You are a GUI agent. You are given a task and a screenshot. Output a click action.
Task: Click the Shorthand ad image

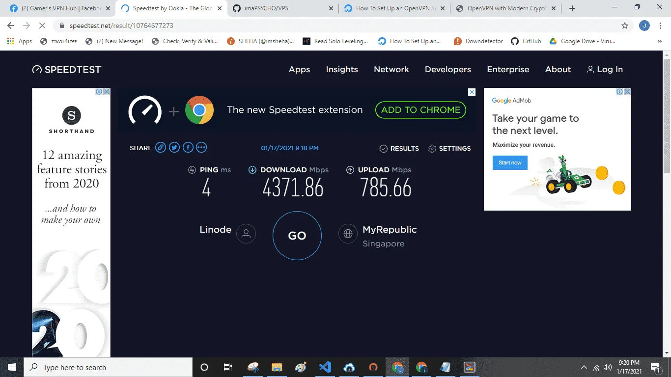71,222
